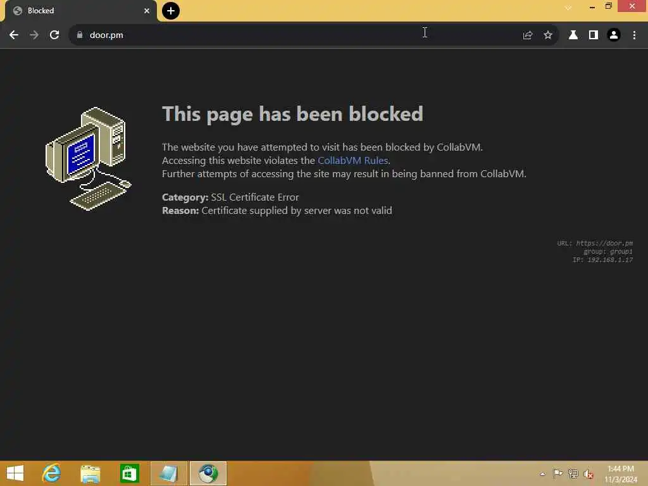Switch to the notepad-like taskbar app

(x=169, y=473)
